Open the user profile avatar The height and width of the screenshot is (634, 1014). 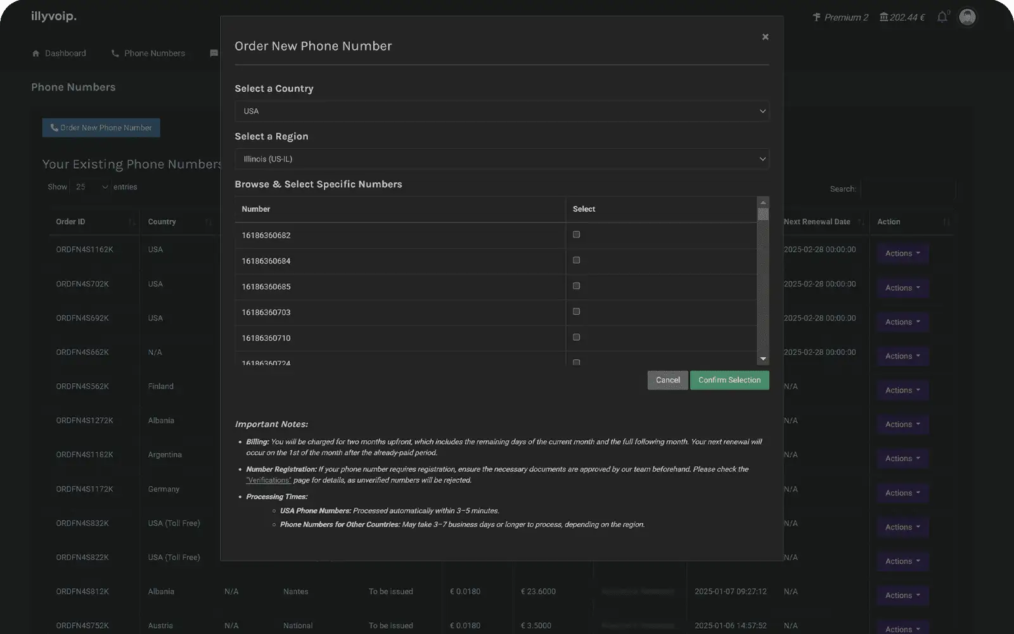(966, 17)
